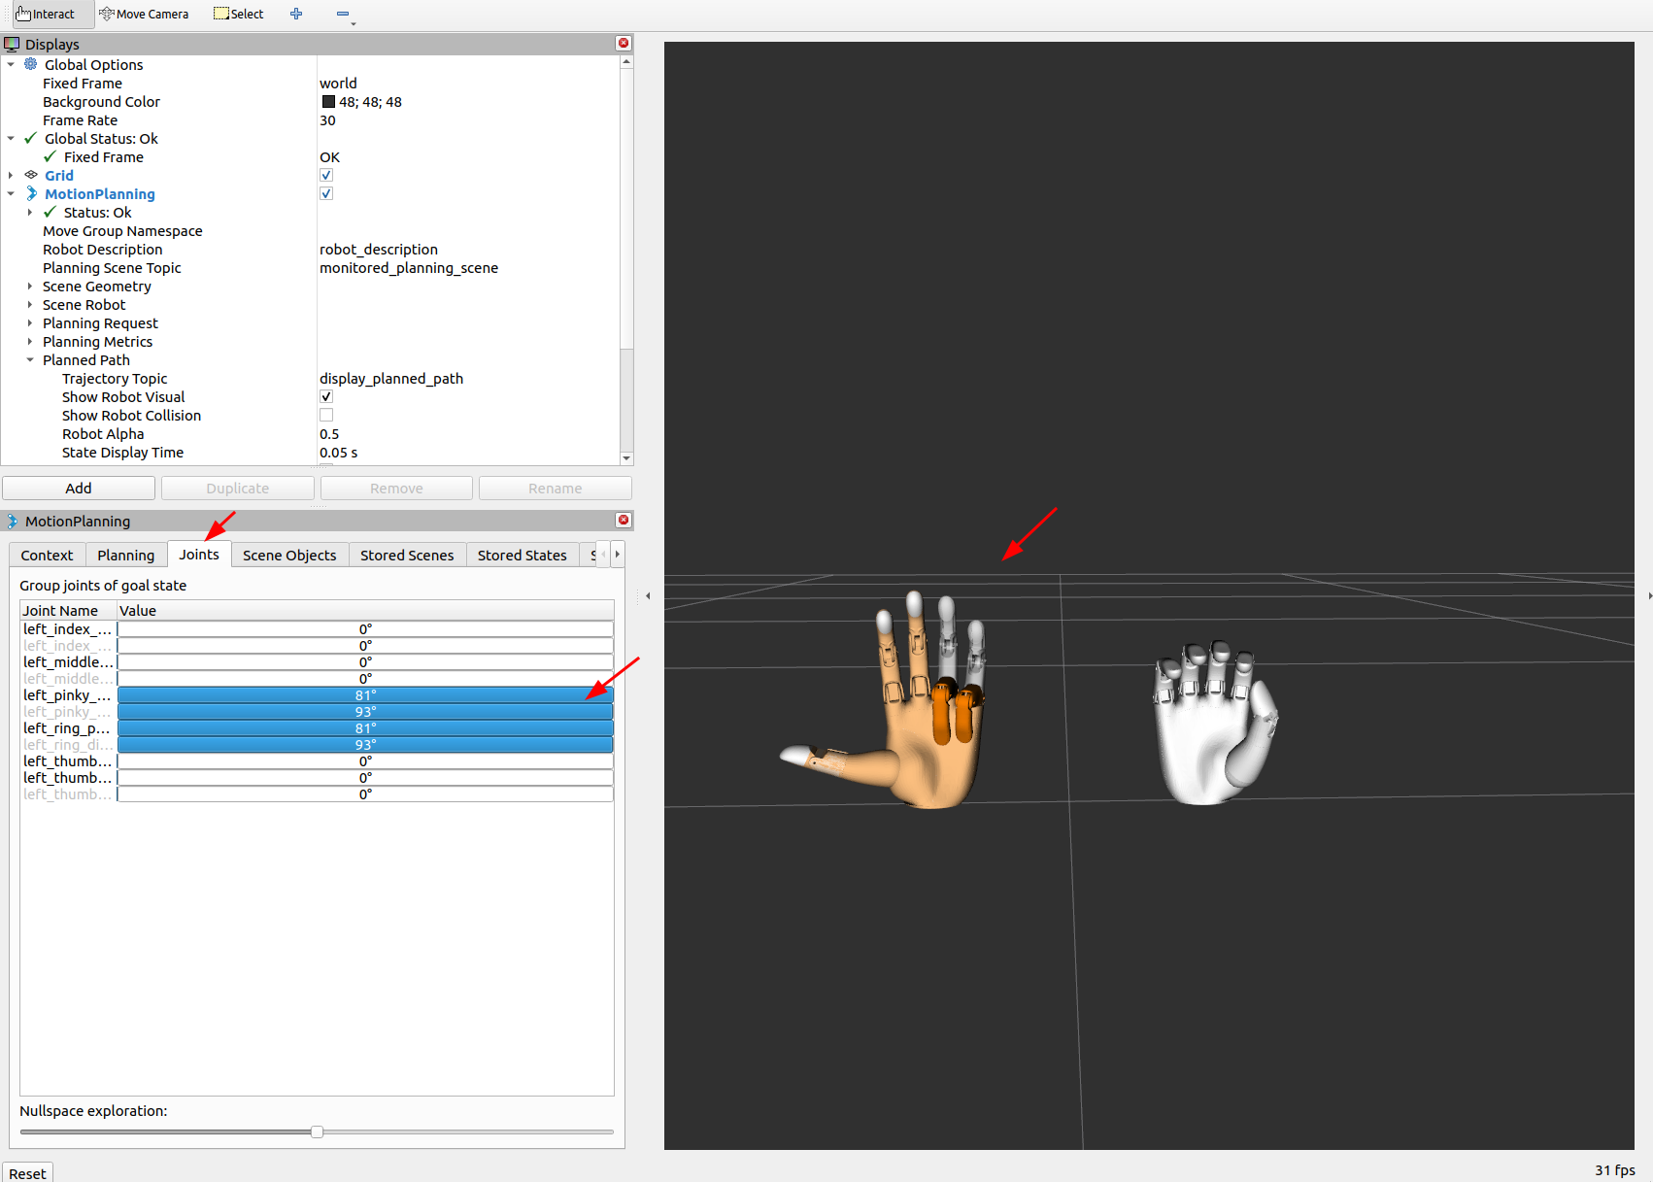Screen dimensions: 1653x1182
Task: Select the Interact tool
Action: [46, 14]
